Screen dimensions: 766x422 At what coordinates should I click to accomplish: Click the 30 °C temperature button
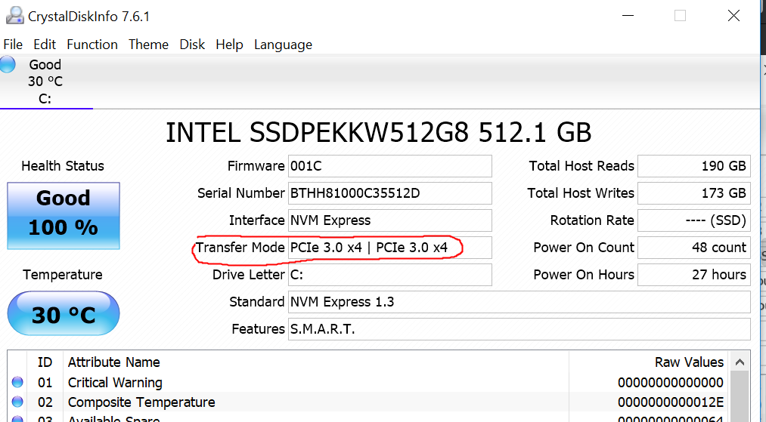pyautogui.click(x=64, y=313)
